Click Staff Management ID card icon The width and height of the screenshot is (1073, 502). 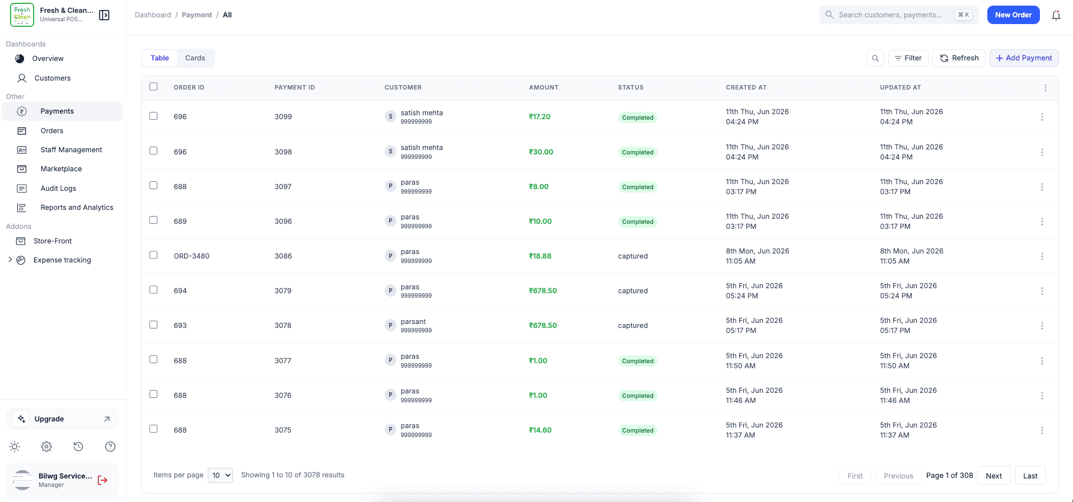pyautogui.click(x=22, y=150)
